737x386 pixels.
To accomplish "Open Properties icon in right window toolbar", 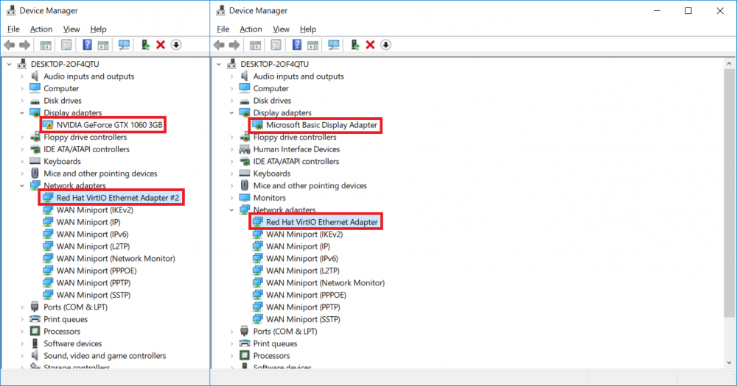I will [x=276, y=45].
